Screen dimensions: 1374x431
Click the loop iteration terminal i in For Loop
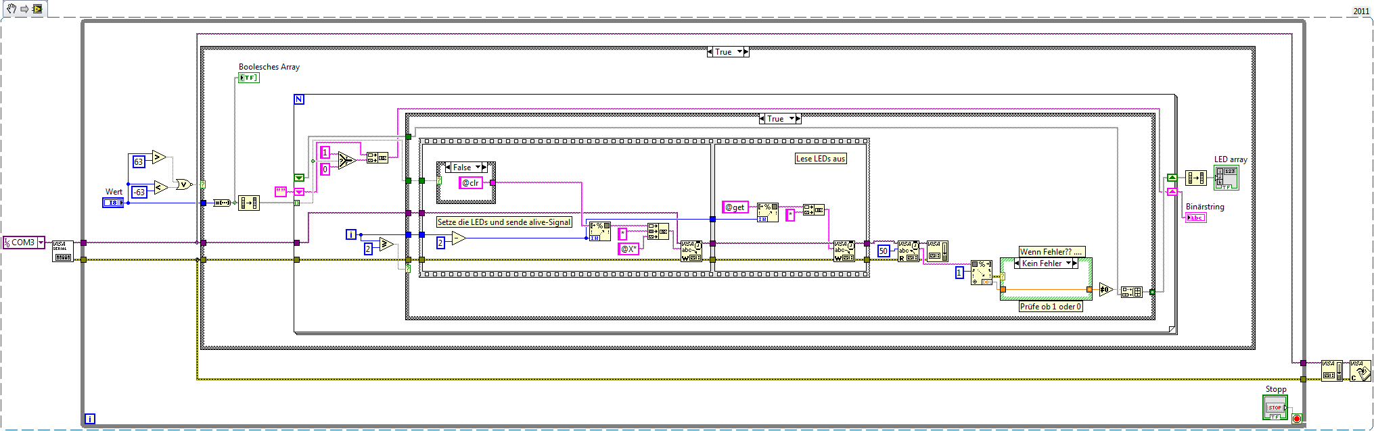pyautogui.click(x=350, y=234)
